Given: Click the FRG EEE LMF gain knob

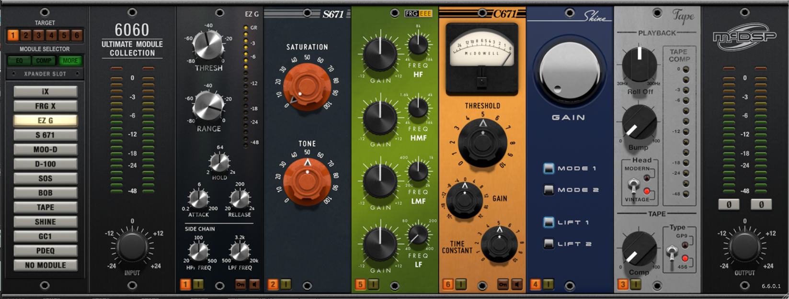Looking at the screenshot, I should tap(380, 181).
